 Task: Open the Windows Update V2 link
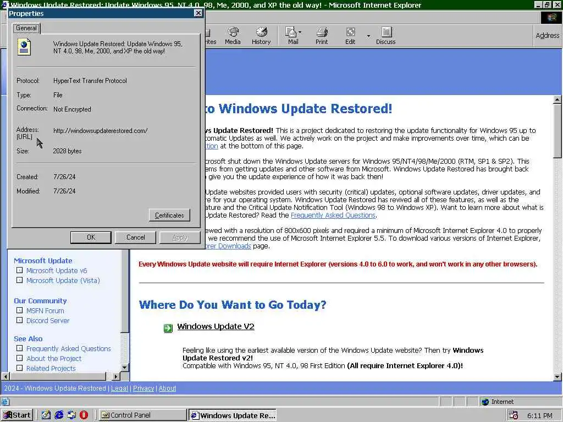point(216,326)
